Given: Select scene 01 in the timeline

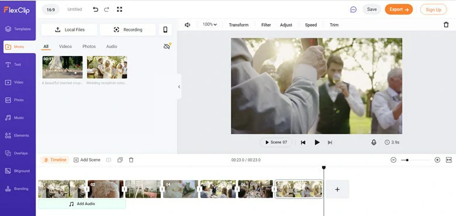Looking at the screenshot, I should tap(61, 189).
